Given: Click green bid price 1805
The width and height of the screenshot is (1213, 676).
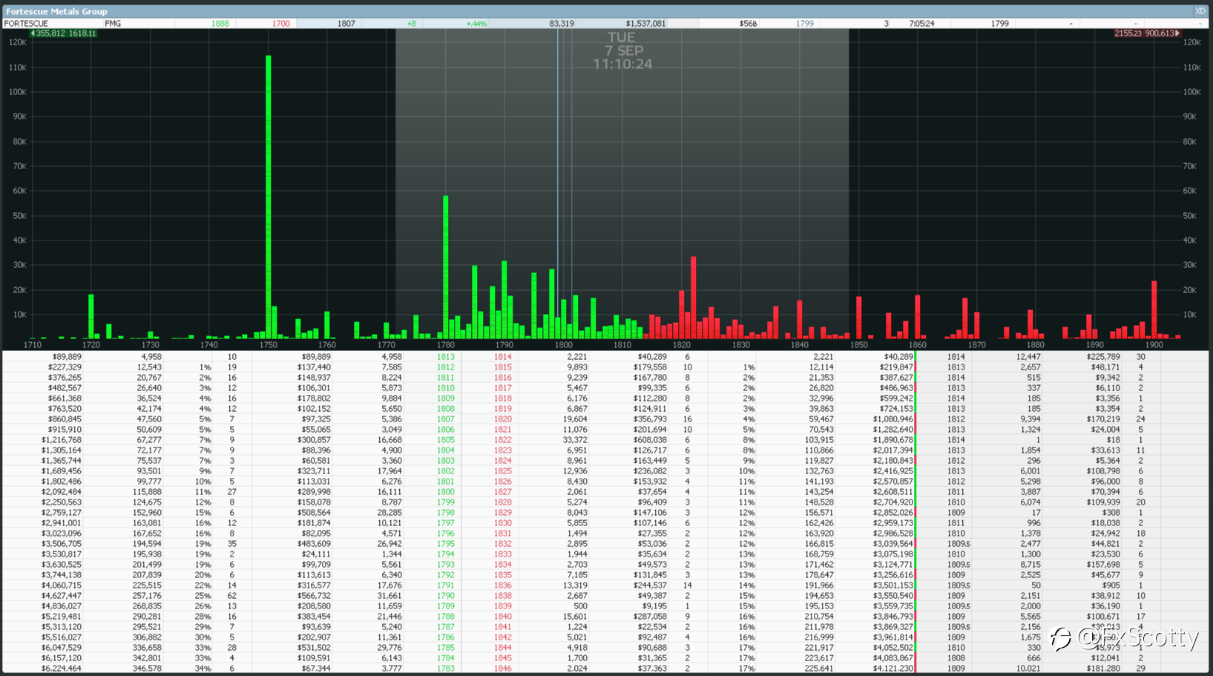Looking at the screenshot, I should [445, 440].
